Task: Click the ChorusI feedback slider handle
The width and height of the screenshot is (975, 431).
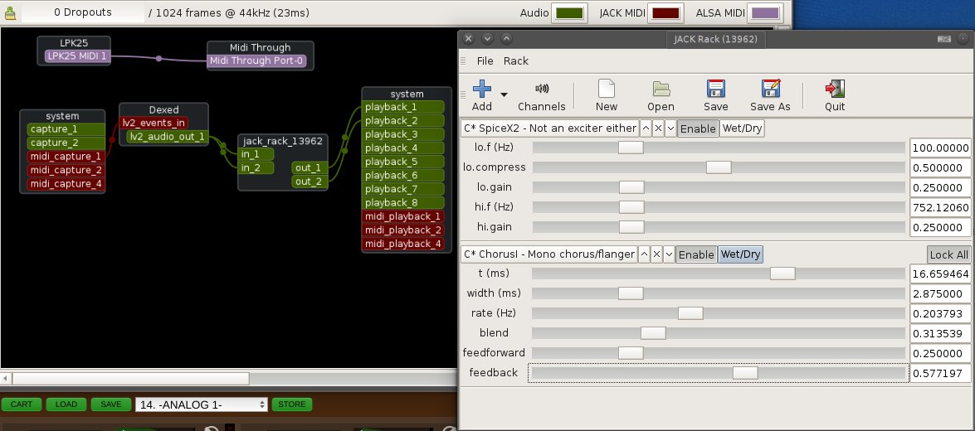Action: 744,373
